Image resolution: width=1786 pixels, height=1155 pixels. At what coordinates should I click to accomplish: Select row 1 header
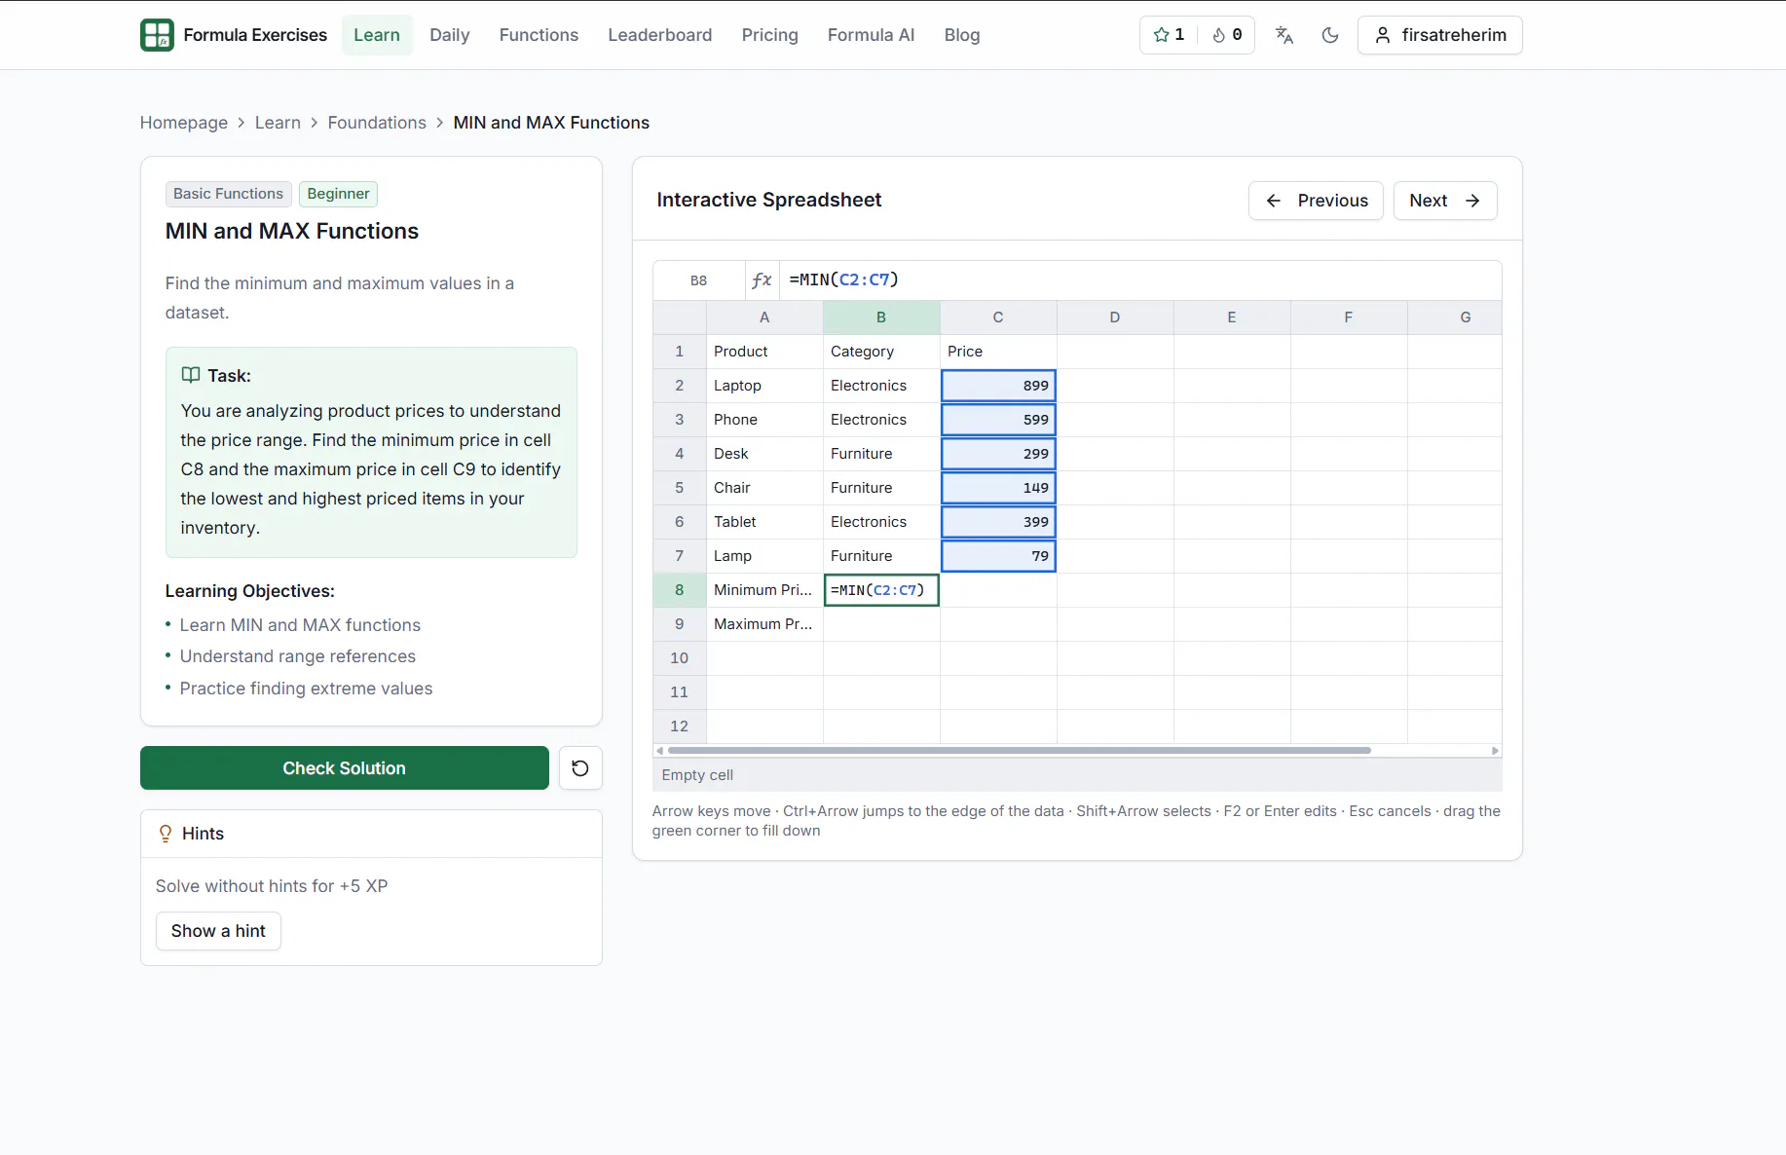coord(680,352)
